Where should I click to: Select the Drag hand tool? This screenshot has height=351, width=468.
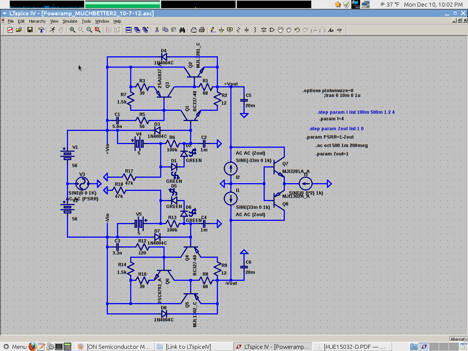click(x=288, y=30)
